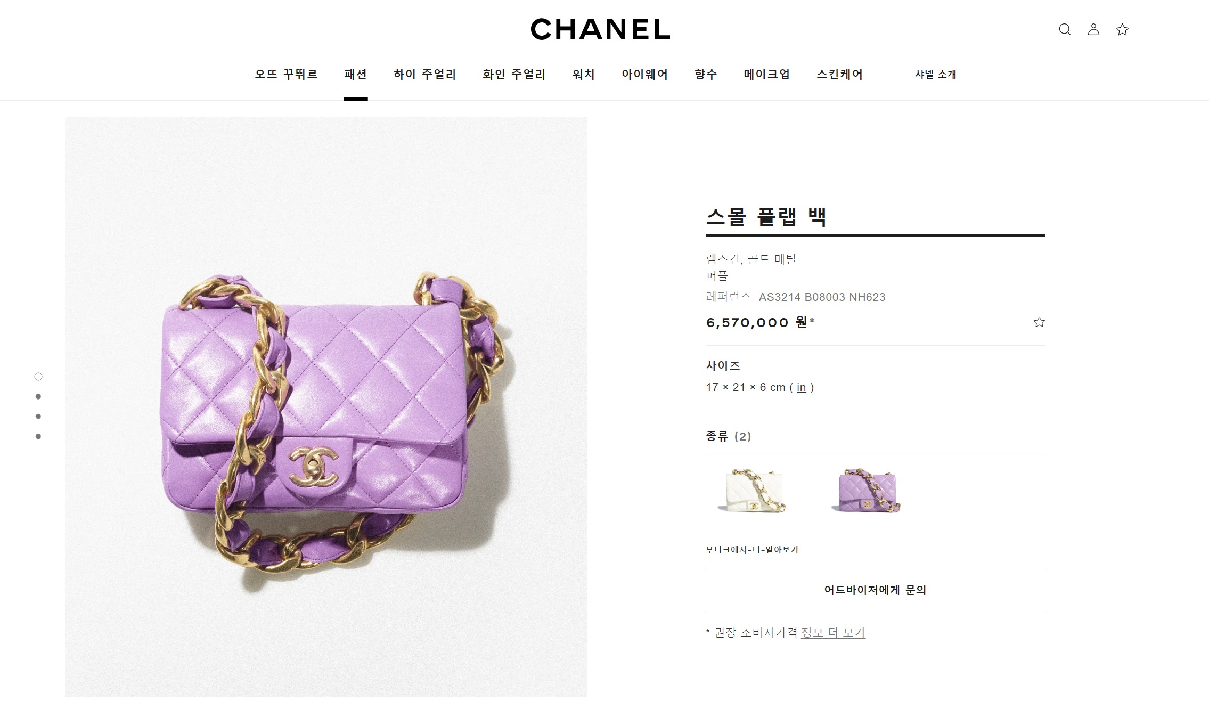1209x709 pixels.
Task: Open the wishlist star in header
Action: pos(1122,29)
